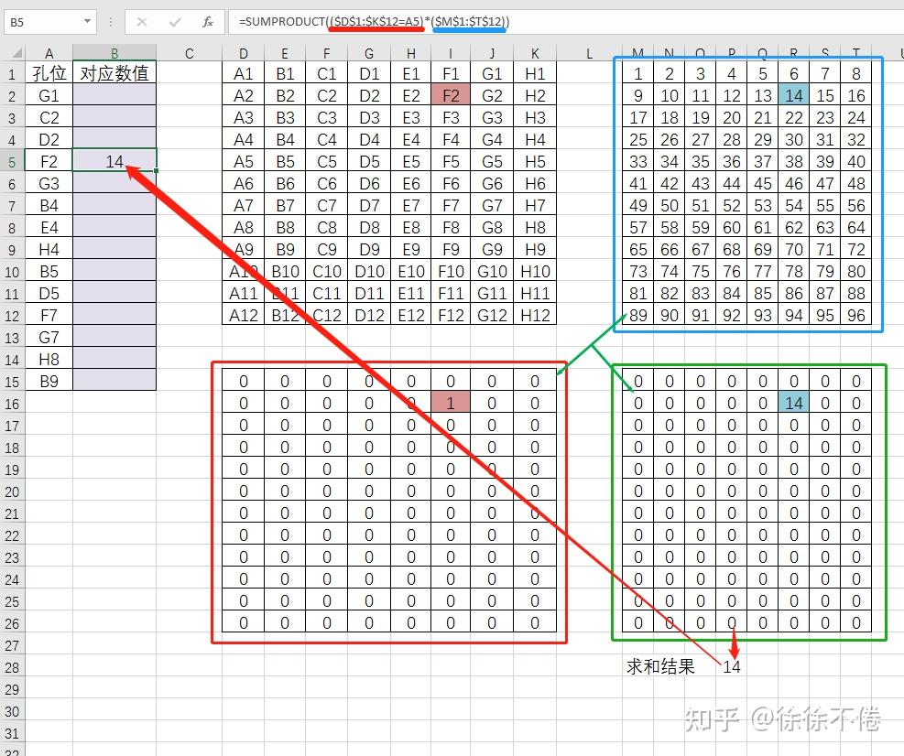904x756 pixels.
Task: Click cell A2 with G1
Action: pos(49,95)
